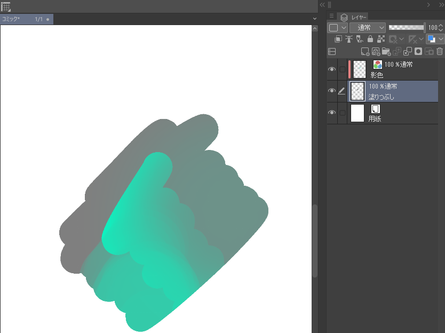Click the 塗りつぶし layer thumbnail

[x=357, y=91]
